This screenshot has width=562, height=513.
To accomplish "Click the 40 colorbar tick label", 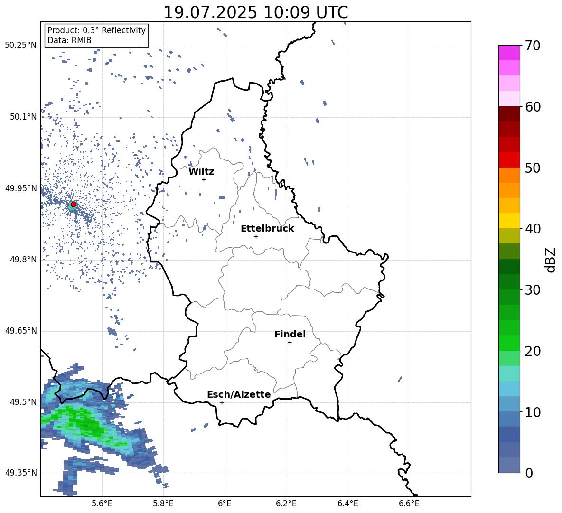I will coord(533,229).
